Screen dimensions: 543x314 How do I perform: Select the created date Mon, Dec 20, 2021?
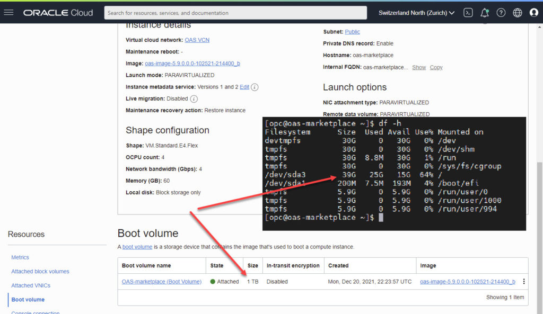pos(370,282)
